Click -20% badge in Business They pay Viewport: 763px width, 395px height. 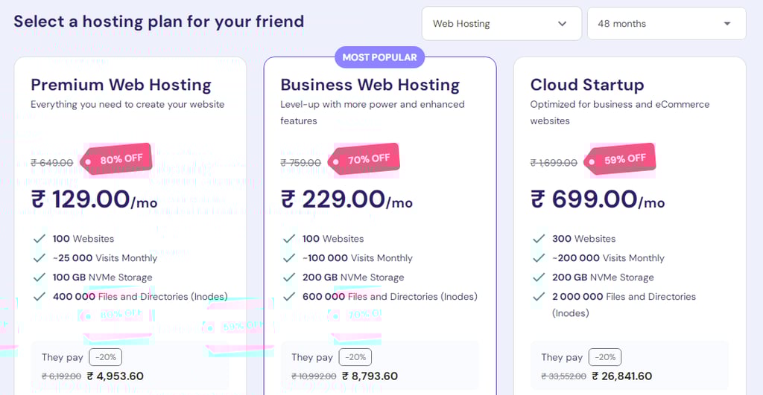point(355,357)
